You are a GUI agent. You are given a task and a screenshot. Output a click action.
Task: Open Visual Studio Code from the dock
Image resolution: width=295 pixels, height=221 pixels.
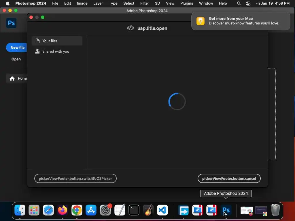[162, 210]
